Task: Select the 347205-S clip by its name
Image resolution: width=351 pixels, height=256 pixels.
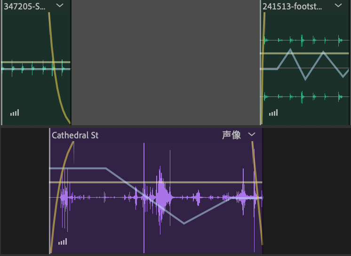Action: [x=25, y=6]
